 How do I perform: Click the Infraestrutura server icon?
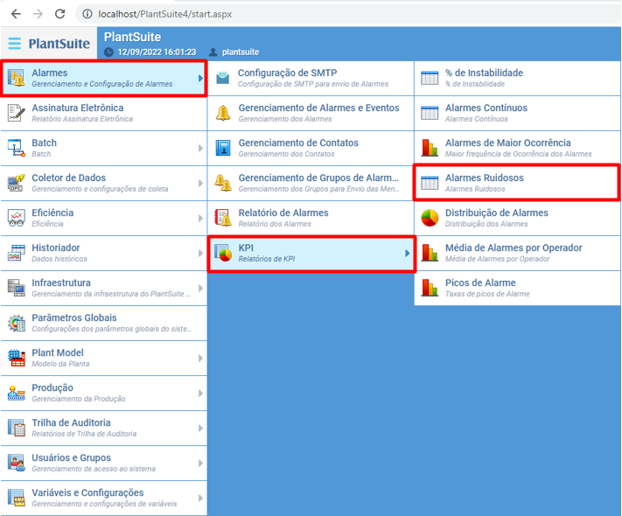coord(17,288)
